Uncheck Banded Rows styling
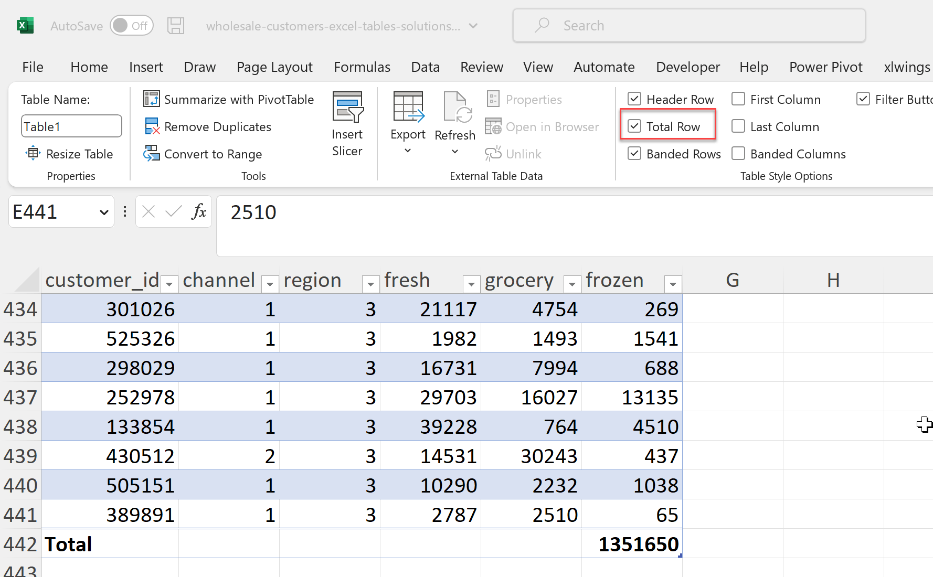This screenshot has height=577, width=933. [x=635, y=154]
